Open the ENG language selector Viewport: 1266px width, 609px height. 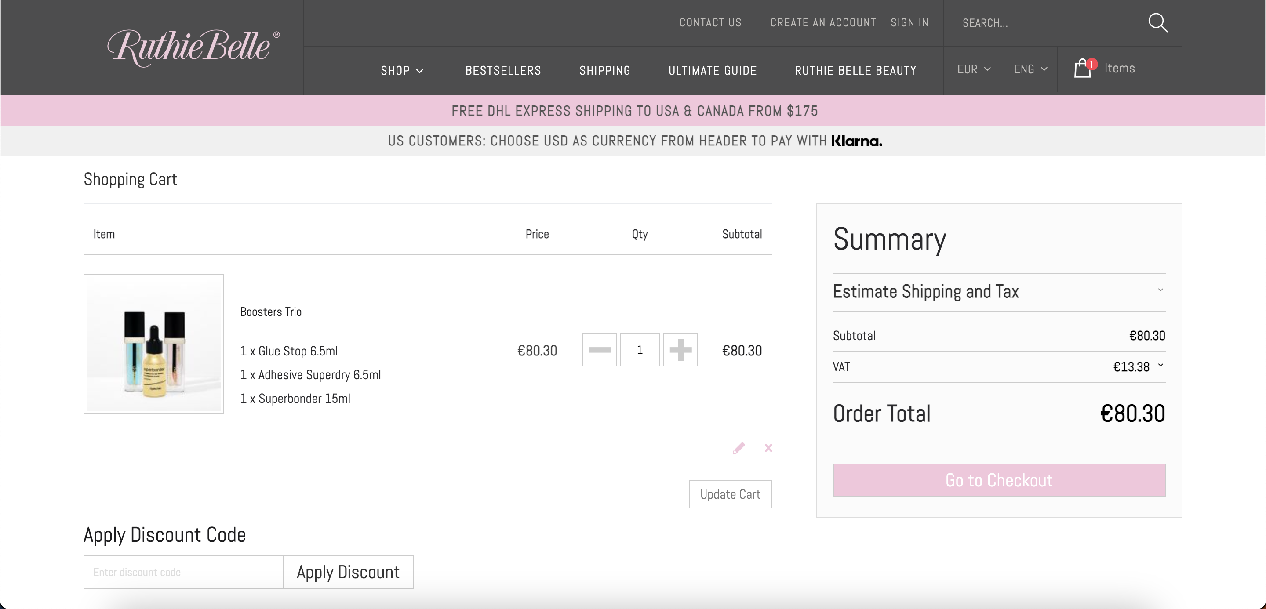click(1030, 69)
